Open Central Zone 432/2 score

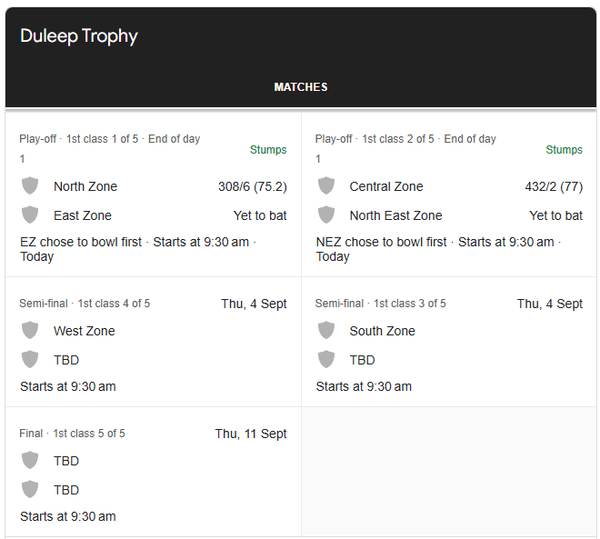pos(554,186)
